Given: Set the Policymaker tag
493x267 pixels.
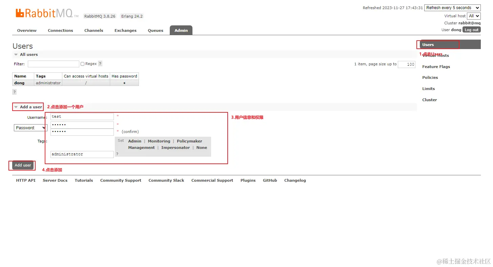Looking at the screenshot, I should click(189, 141).
